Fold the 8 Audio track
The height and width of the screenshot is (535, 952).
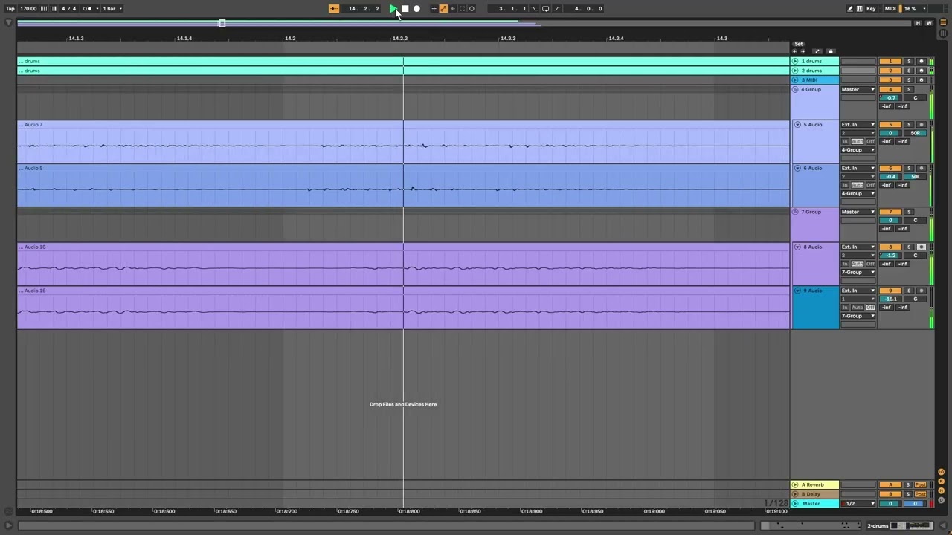[x=797, y=247]
